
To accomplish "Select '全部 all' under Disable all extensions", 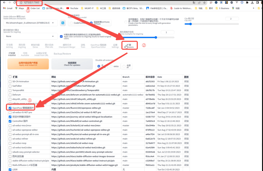I will [124, 66].
